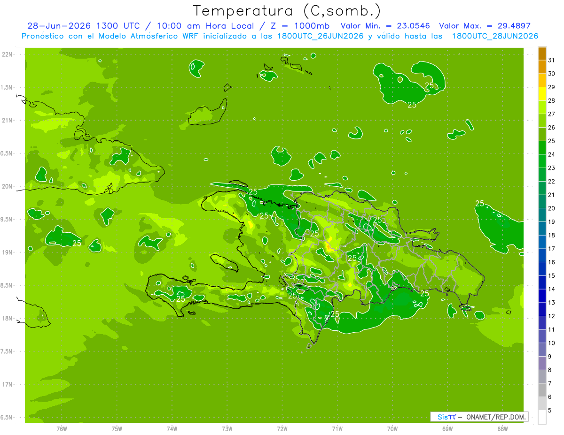Click the "21N" latitude axis label
The width and height of the screenshot is (564, 435).
coord(7,120)
